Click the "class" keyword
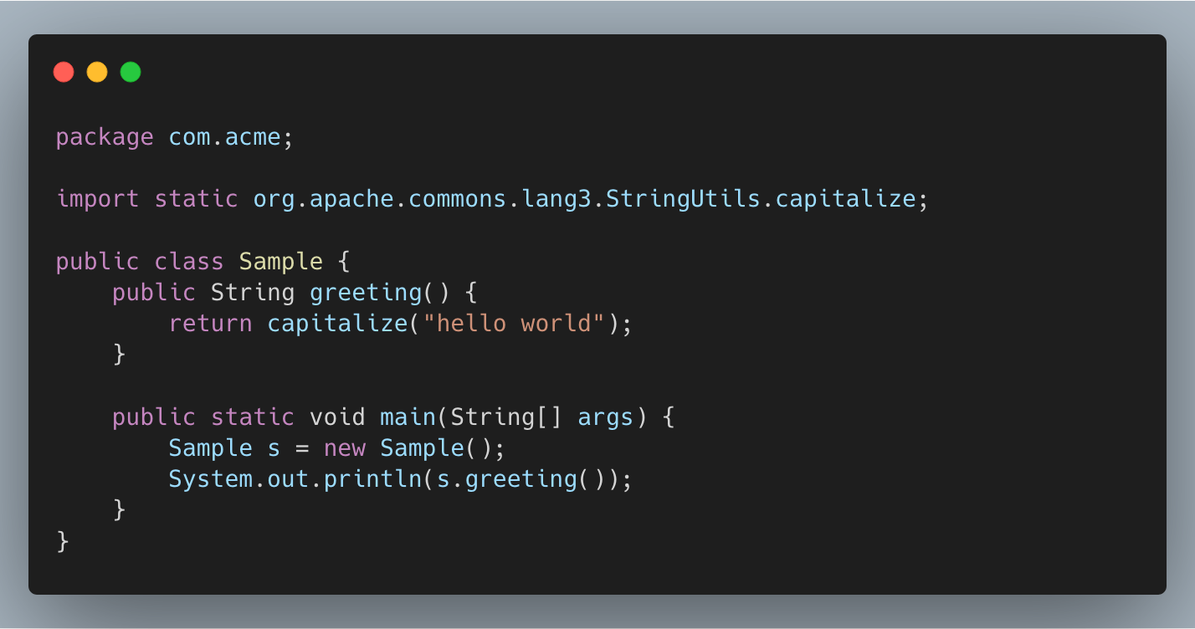Image resolution: width=1195 pixels, height=629 pixels. [x=189, y=262]
